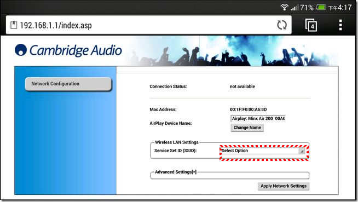Screen dimensions: 358x202
Task: Open the SSID Select Option dropdown
Action: (263, 151)
